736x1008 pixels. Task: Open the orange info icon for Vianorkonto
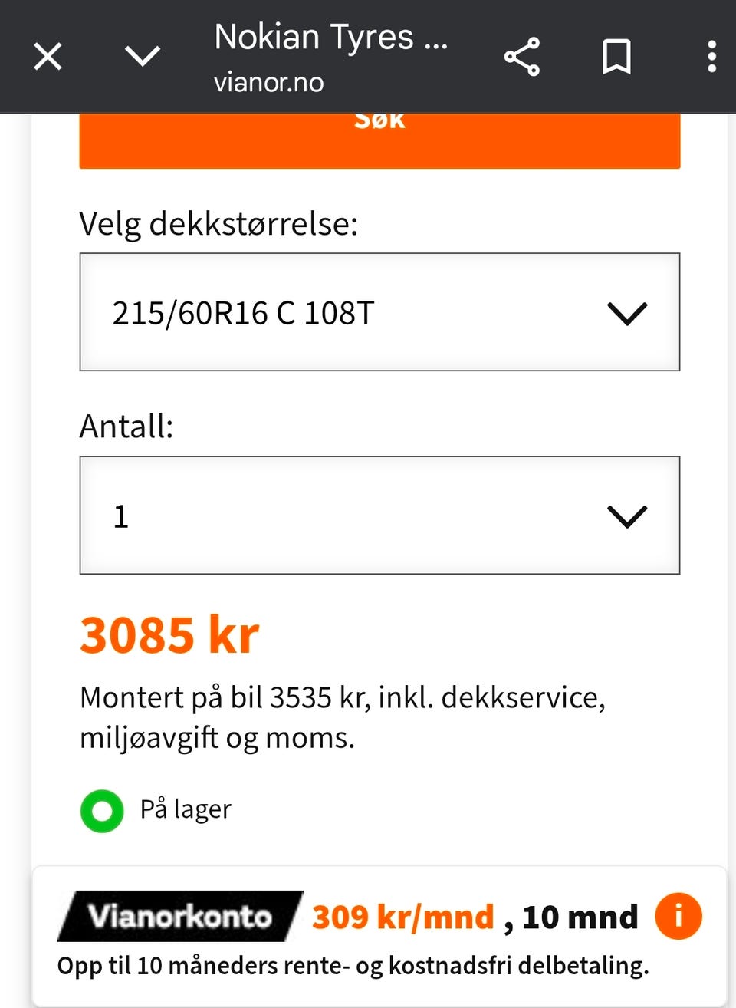[x=678, y=916]
